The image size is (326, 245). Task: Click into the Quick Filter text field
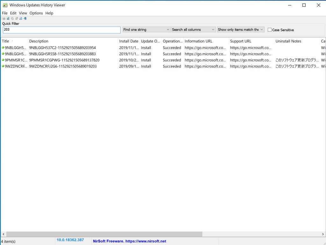(x=61, y=30)
